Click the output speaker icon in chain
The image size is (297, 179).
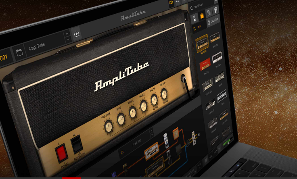pyautogui.click(x=199, y=135)
